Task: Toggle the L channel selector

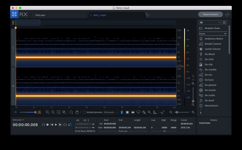Action: [13, 48]
